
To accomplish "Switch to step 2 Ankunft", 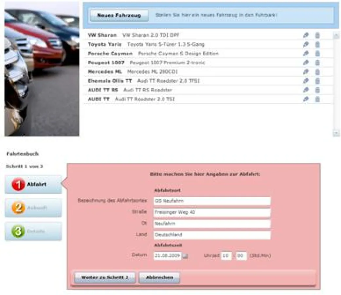I will click(x=33, y=208).
